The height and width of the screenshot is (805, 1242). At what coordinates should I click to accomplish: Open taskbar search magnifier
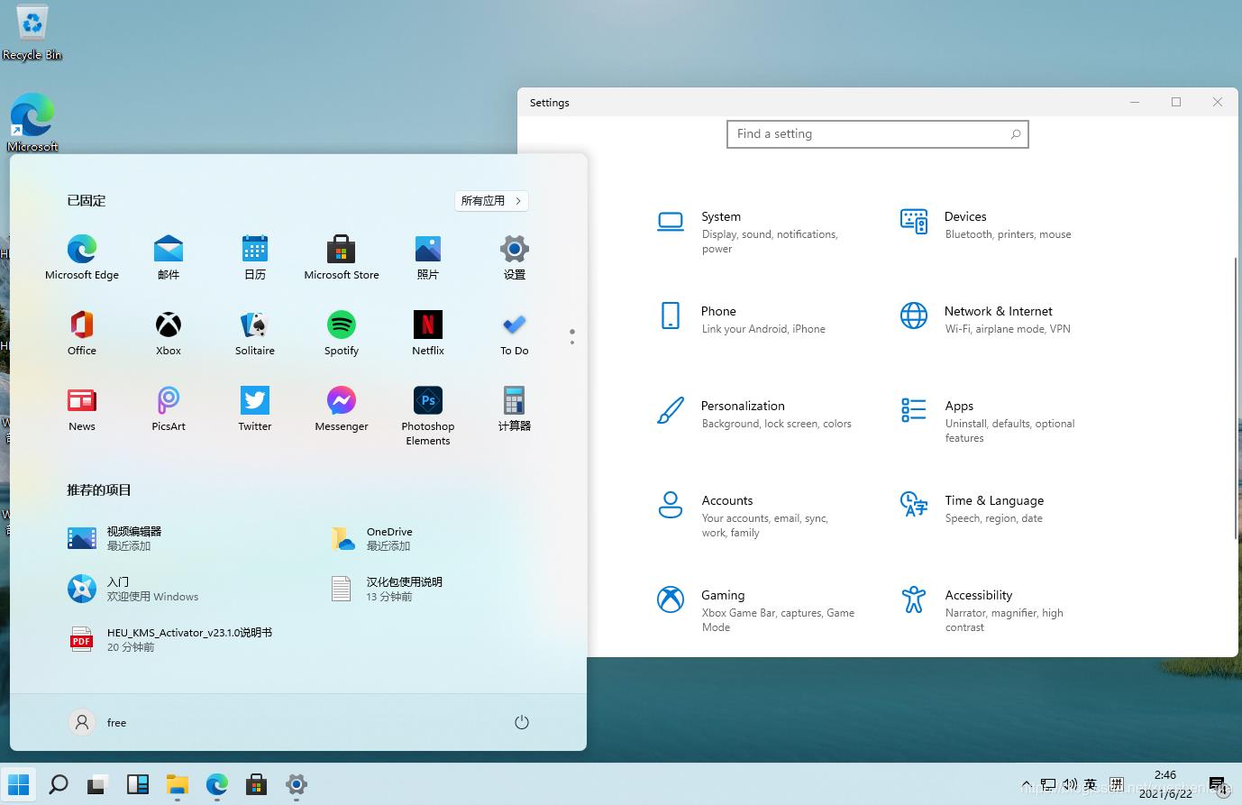click(59, 784)
